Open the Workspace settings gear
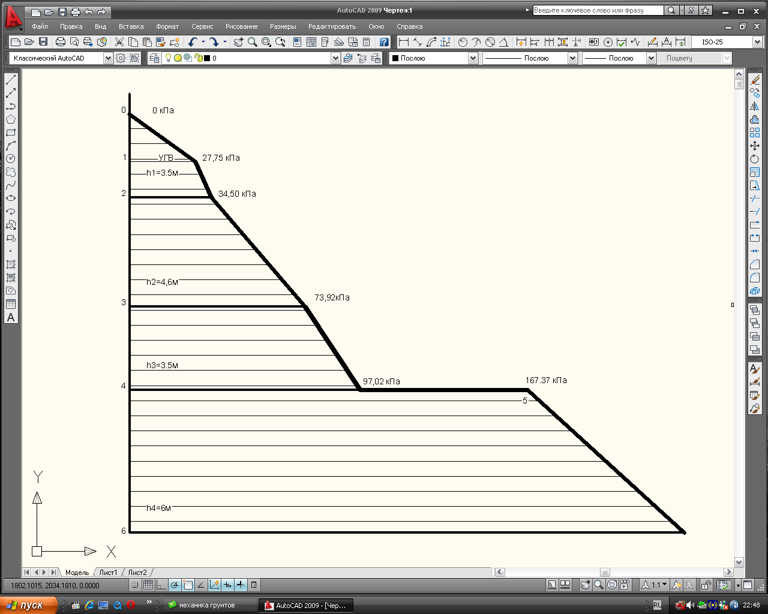The height and width of the screenshot is (614, 768). [x=121, y=58]
